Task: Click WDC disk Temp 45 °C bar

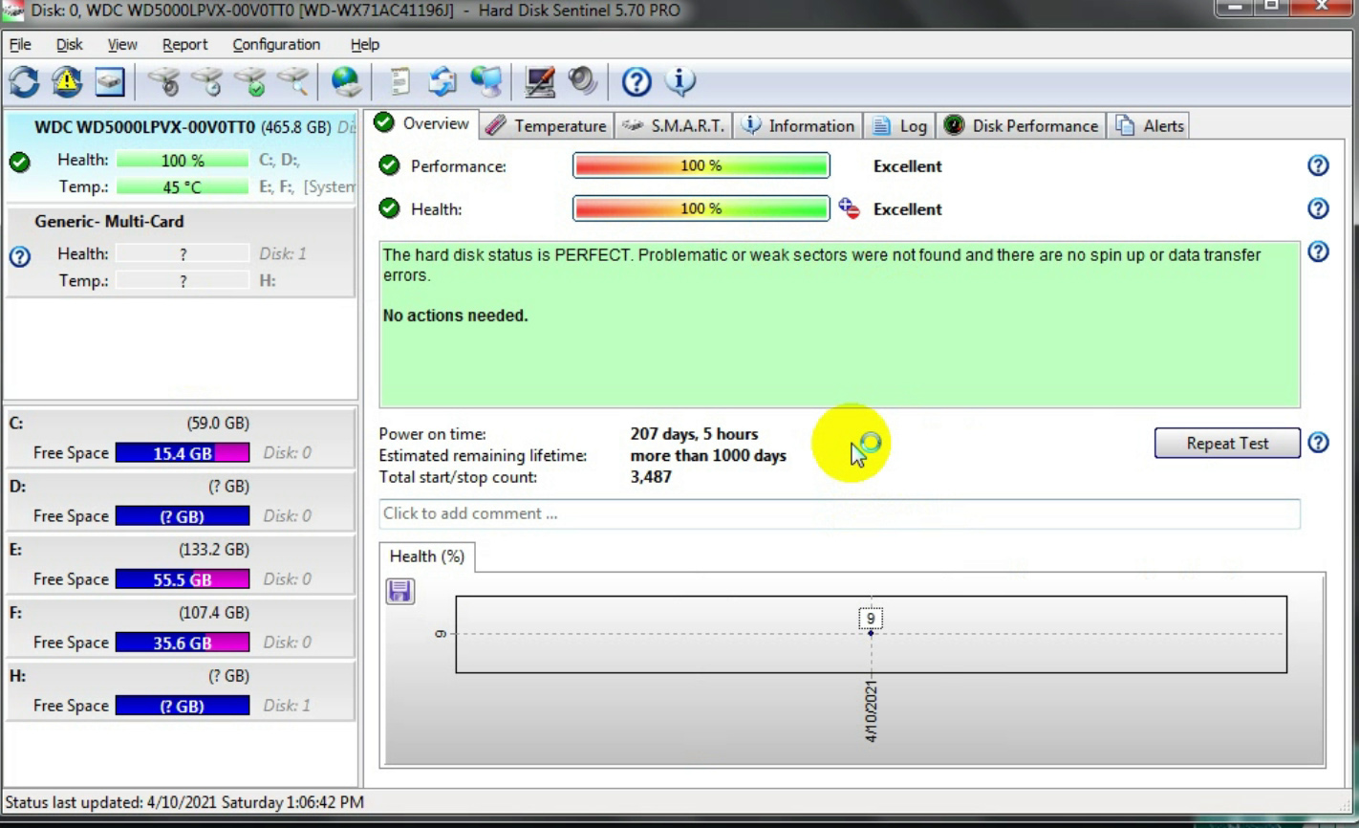Action: pos(182,187)
